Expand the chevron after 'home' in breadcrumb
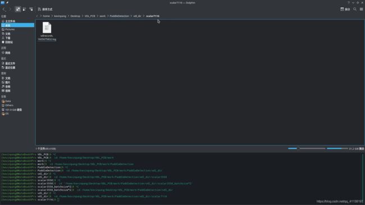 [x=52, y=16]
